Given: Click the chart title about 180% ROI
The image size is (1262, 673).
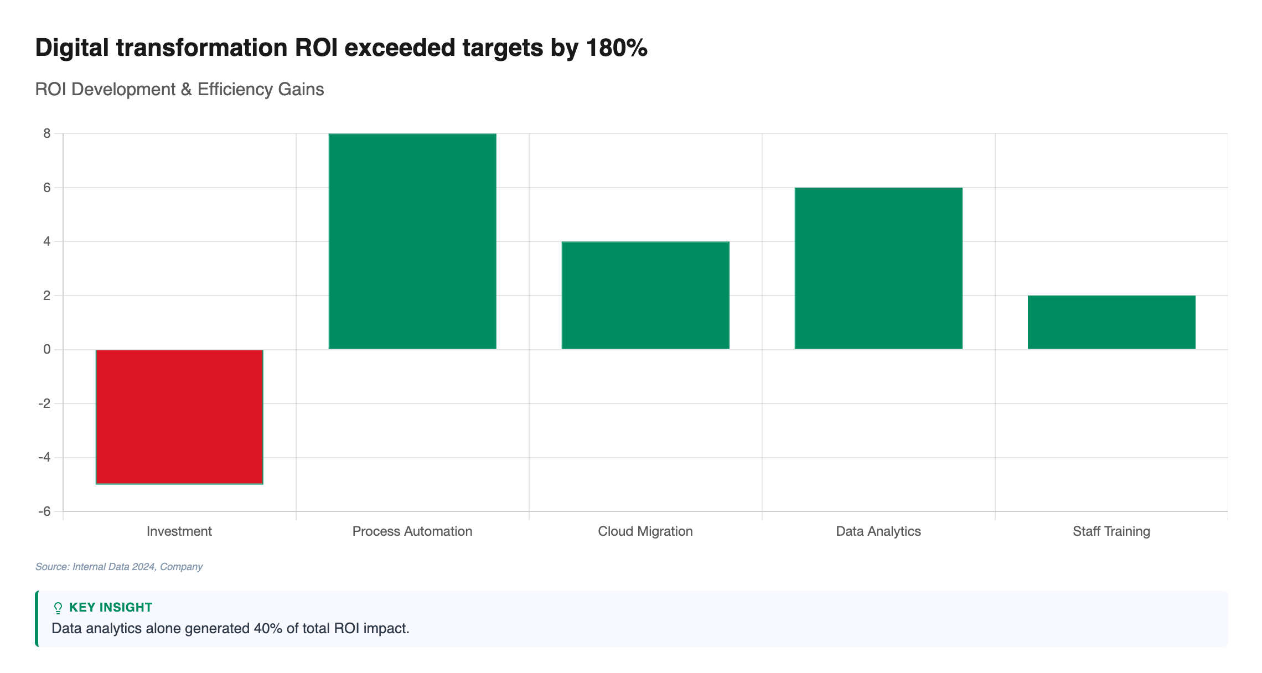Looking at the screenshot, I should point(341,48).
